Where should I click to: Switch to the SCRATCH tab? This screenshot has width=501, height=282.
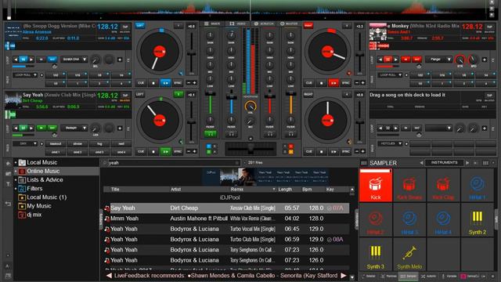pos(264,23)
